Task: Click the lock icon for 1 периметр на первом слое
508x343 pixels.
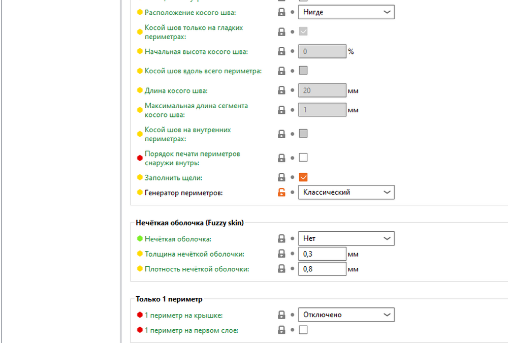Action: click(x=281, y=330)
